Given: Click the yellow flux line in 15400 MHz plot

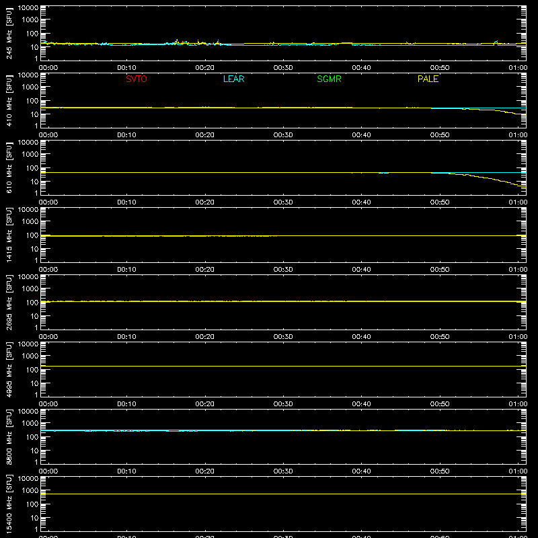Looking at the screenshot, I should pos(283,494).
